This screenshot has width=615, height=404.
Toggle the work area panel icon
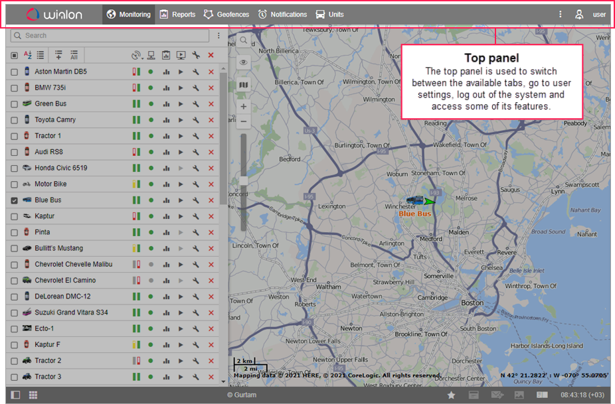[x=16, y=395]
